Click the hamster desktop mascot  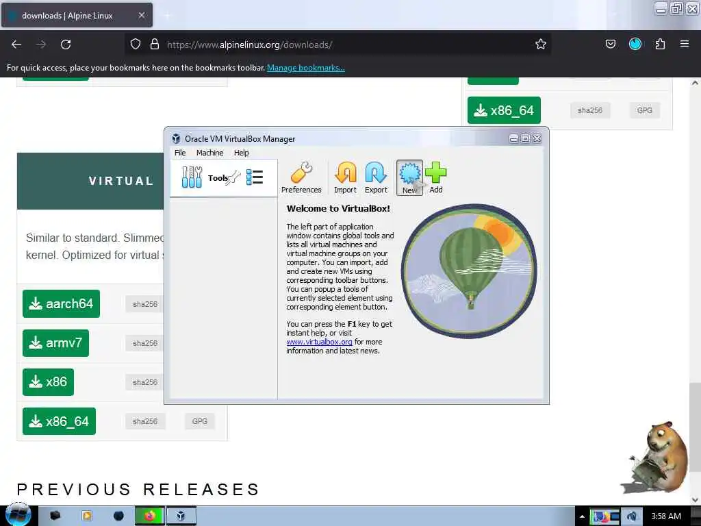(x=657, y=457)
